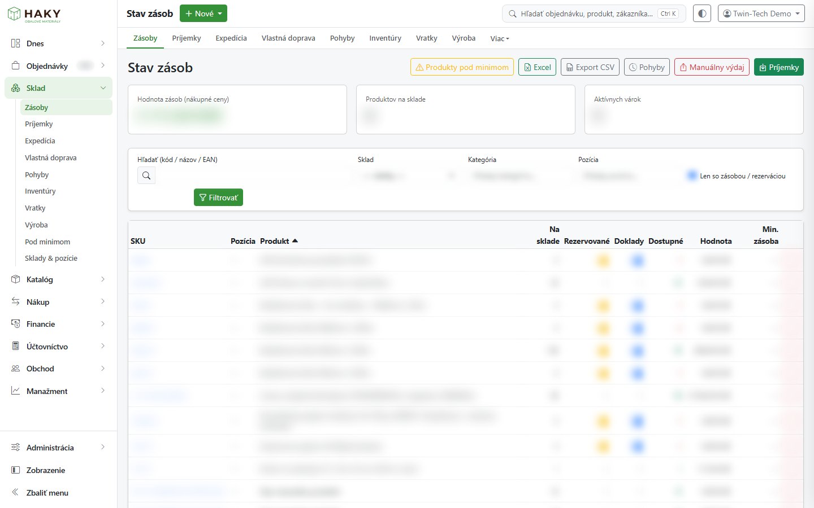The image size is (814, 508).
Task: Click the Export CSV button
Action: 590,67
